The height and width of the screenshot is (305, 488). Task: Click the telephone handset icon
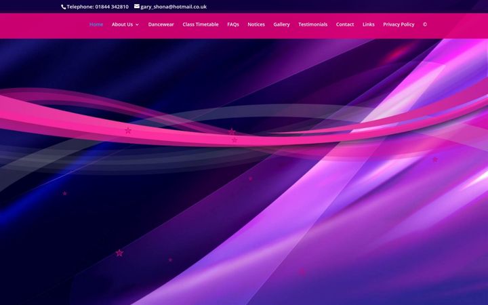tap(63, 7)
